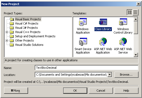This screenshot has width=142, height=98.
Task: Select the Class Library template icon
Action: click(x=103, y=22)
